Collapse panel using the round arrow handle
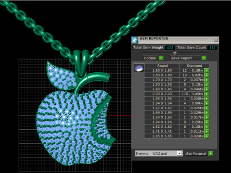This screenshot has width=231, height=173. (x=175, y=53)
